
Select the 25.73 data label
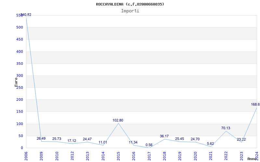(x=57, y=139)
